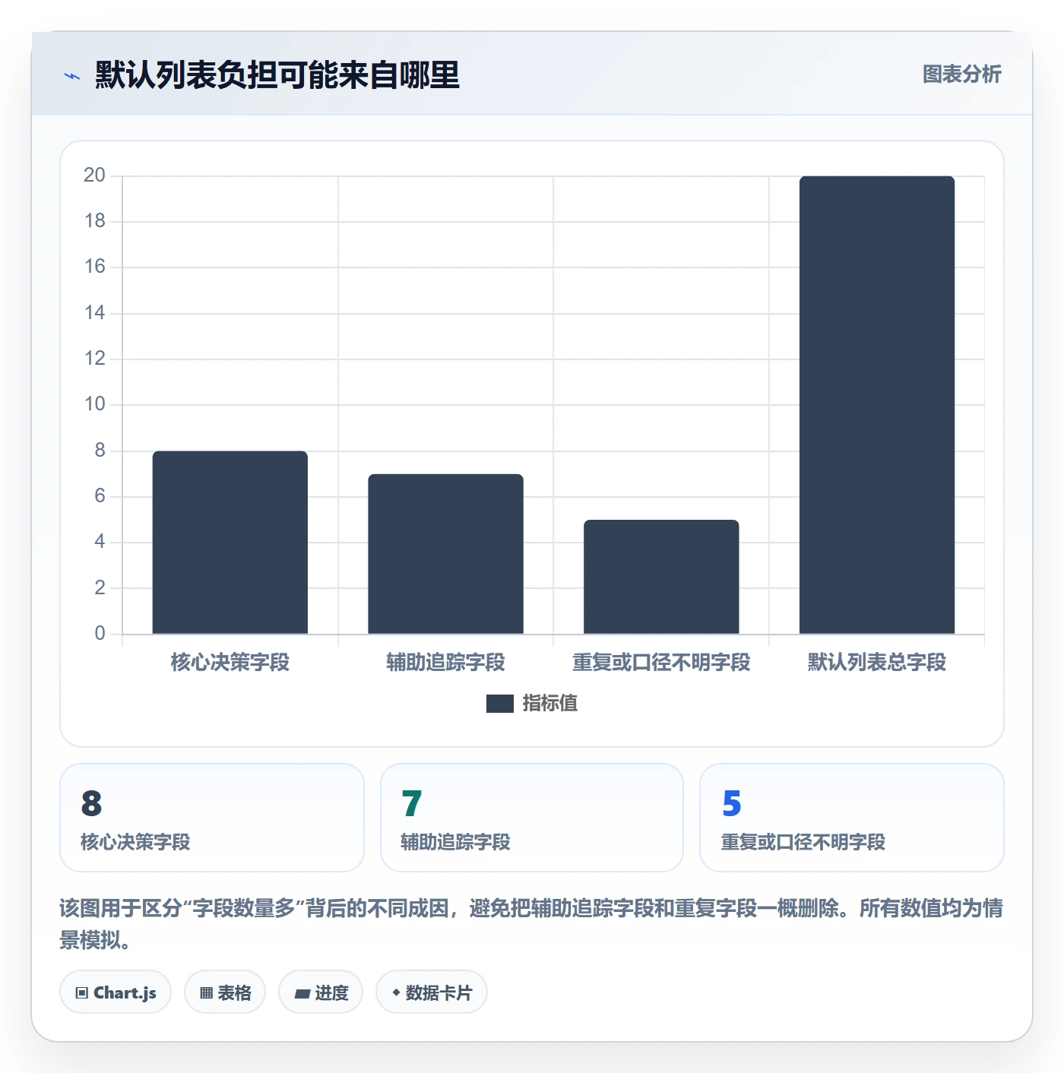Click the 进度 tag chip
The width and height of the screenshot is (1064, 1073).
click(321, 992)
